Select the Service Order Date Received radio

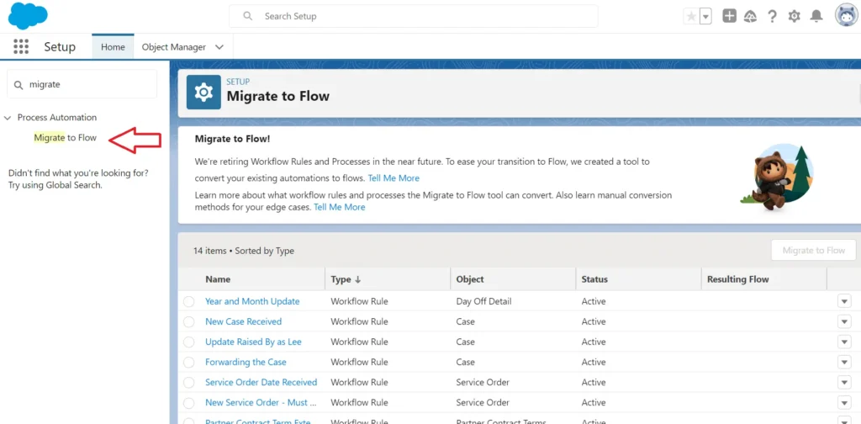point(189,383)
